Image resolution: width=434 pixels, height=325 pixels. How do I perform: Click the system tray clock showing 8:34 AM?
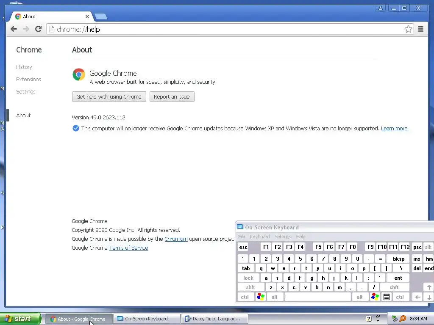pyautogui.click(x=418, y=319)
